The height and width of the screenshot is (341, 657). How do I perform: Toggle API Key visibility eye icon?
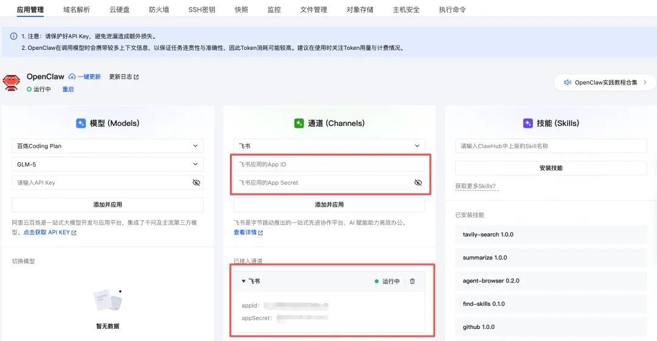(196, 182)
